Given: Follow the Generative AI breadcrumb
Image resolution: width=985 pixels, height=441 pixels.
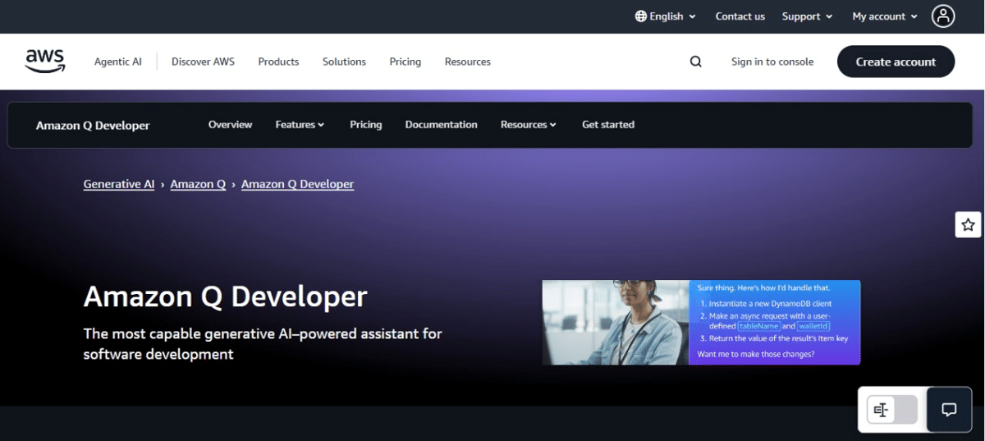Looking at the screenshot, I should [x=119, y=184].
